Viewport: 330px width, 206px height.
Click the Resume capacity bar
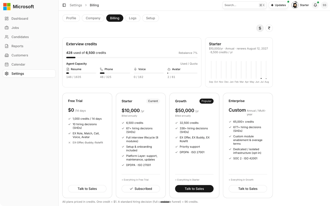81,73
